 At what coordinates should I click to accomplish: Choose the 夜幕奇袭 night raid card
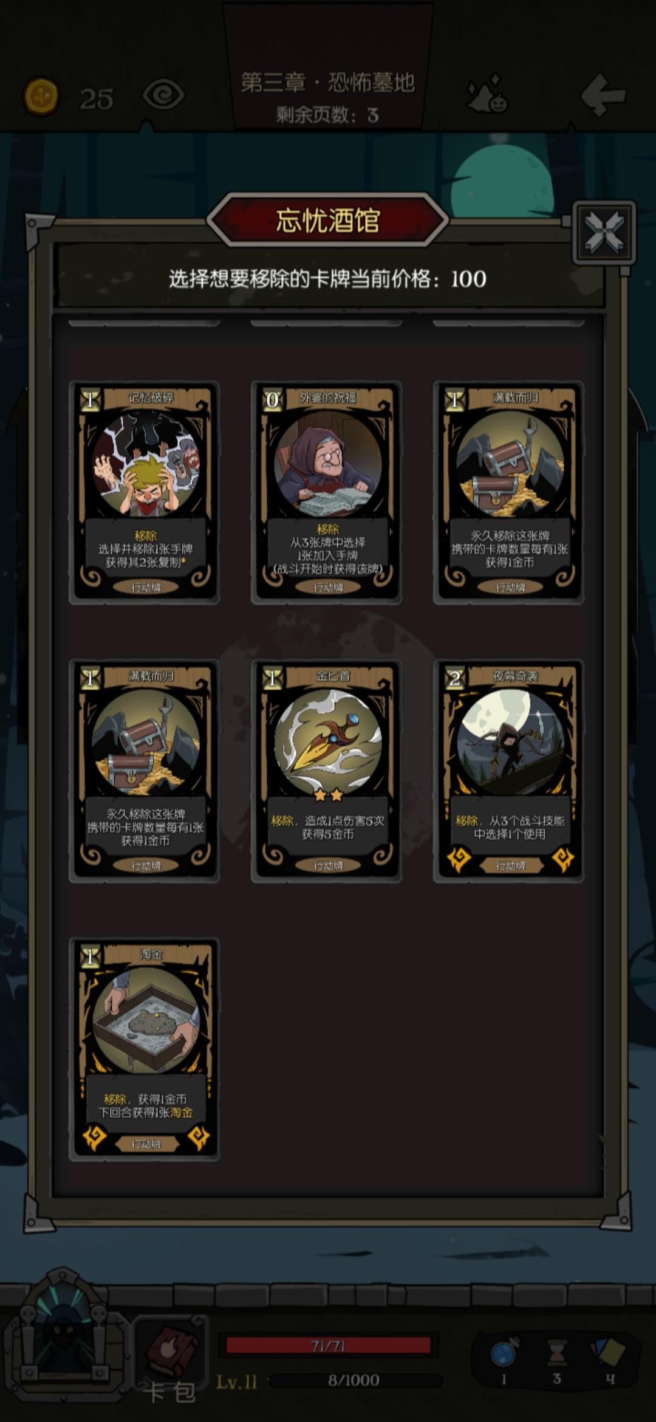click(x=508, y=771)
